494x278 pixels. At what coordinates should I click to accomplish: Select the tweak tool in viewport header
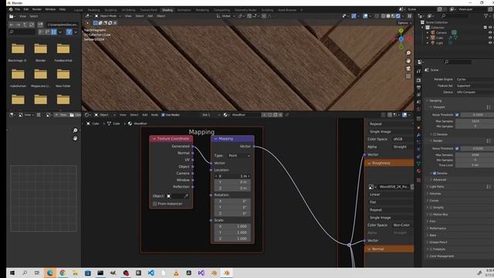click(87, 22)
